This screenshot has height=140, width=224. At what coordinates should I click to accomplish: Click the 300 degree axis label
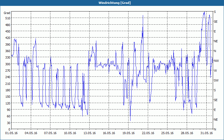click(x=7, y=64)
